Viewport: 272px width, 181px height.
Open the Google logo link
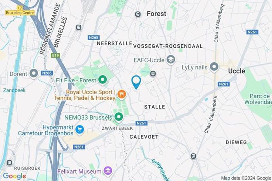click(x=14, y=176)
